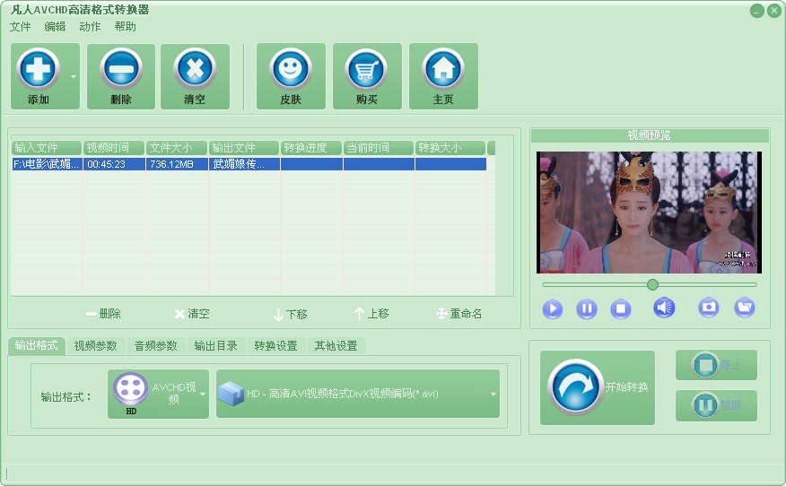The width and height of the screenshot is (786, 486).
Task: Click the 清空 link below the file list
Action: coord(192,314)
